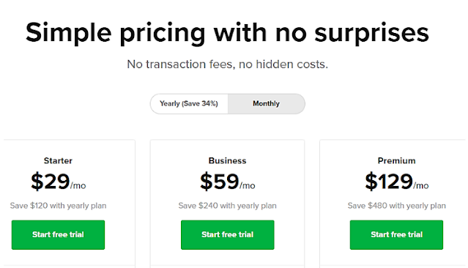Click the 'No transaction fees' subtitle
This screenshot has width=468, height=268.
click(x=228, y=64)
